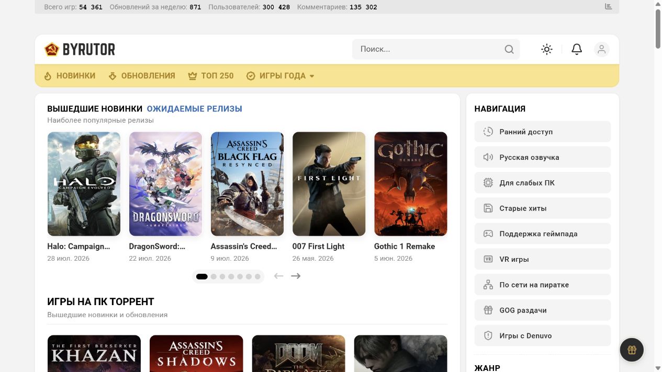This screenshot has height=372, width=662.
Task: Click the Assassin's Creed... title link
Action: 244,246
